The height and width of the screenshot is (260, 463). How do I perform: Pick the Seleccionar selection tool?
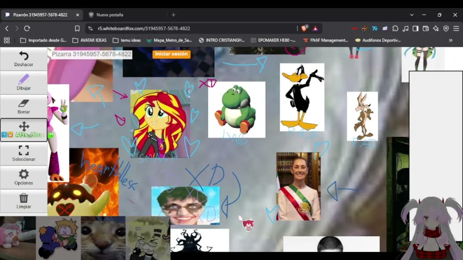pyautogui.click(x=24, y=154)
